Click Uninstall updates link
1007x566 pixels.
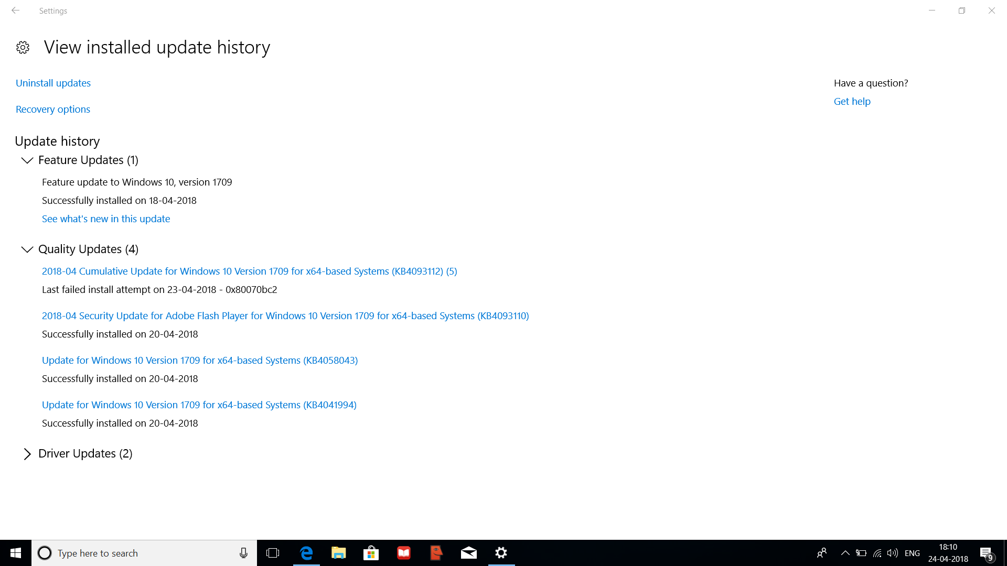pos(52,82)
